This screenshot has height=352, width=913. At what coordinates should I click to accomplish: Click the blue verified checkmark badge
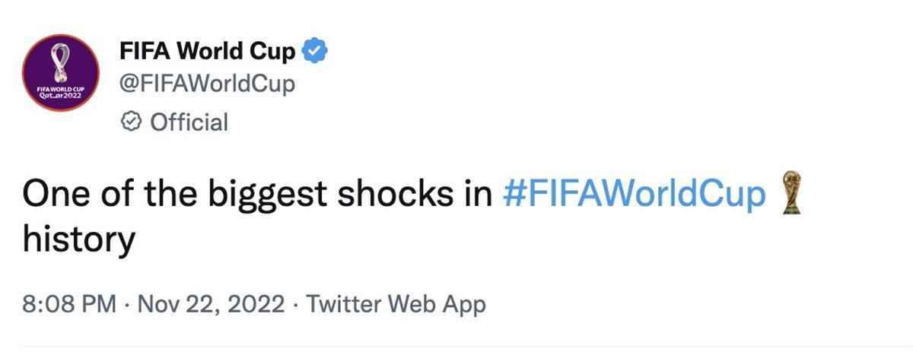[x=315, y=52]
